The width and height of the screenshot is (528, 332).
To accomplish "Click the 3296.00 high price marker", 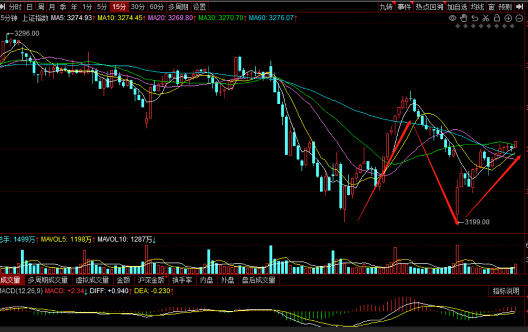I will click(26, 33).
